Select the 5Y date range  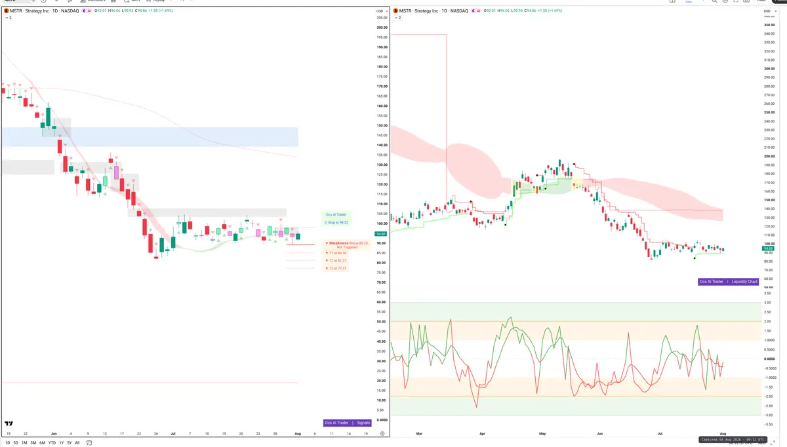click(70, 443)
